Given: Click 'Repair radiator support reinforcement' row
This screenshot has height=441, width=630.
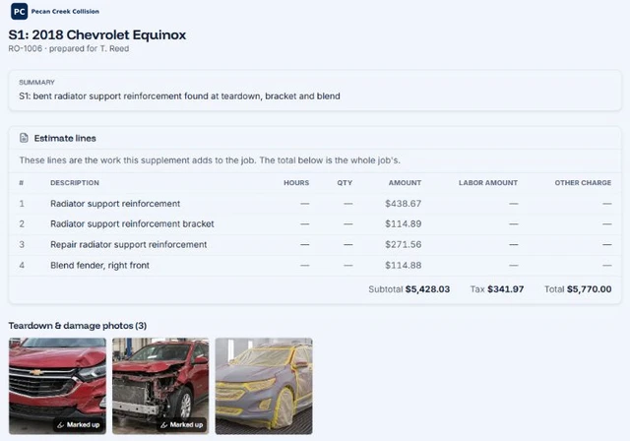Looking at the screenshot, I should (x=315, y=244).
